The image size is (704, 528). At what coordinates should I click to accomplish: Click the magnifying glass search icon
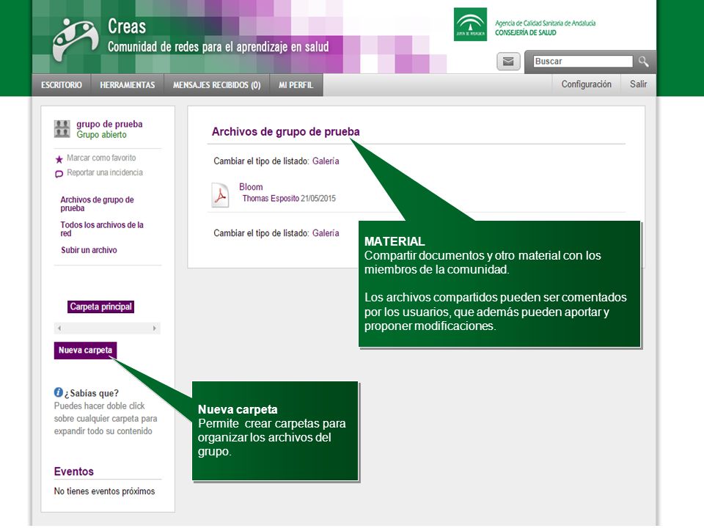click(643, 62)
